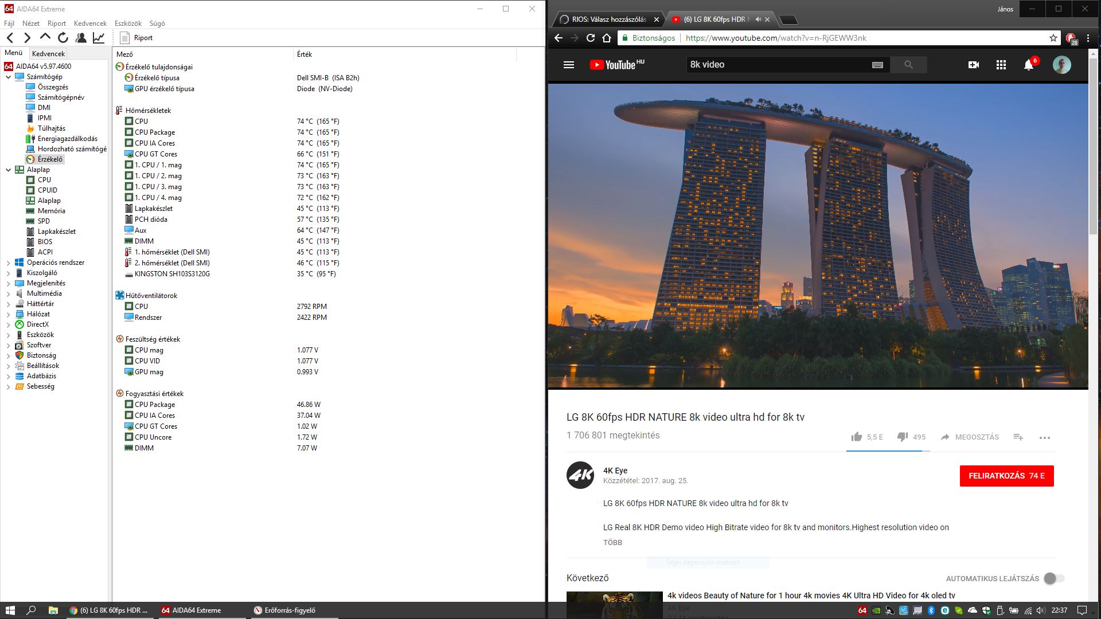Image resolution: width=1101 pixels, height=619 pixels.
Task: Click Chrome address bar URL
Action: point(775,38)
